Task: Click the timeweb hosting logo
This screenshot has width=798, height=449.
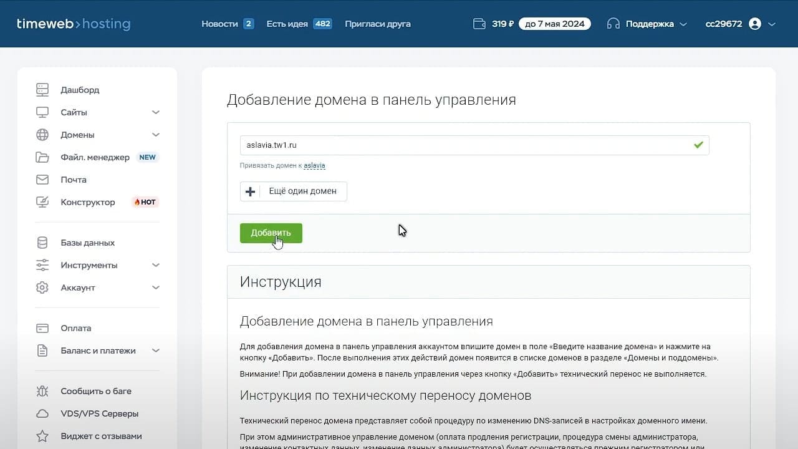Action: (x=74, y=24)
